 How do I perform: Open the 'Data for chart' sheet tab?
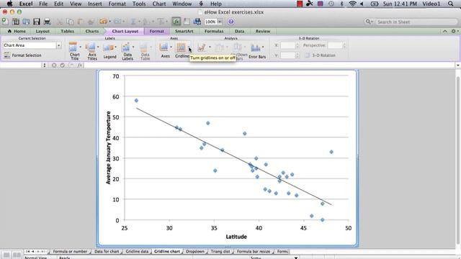click(x=107, y=251)
